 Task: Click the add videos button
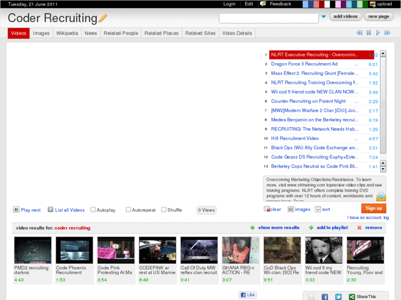click(345, 17)
